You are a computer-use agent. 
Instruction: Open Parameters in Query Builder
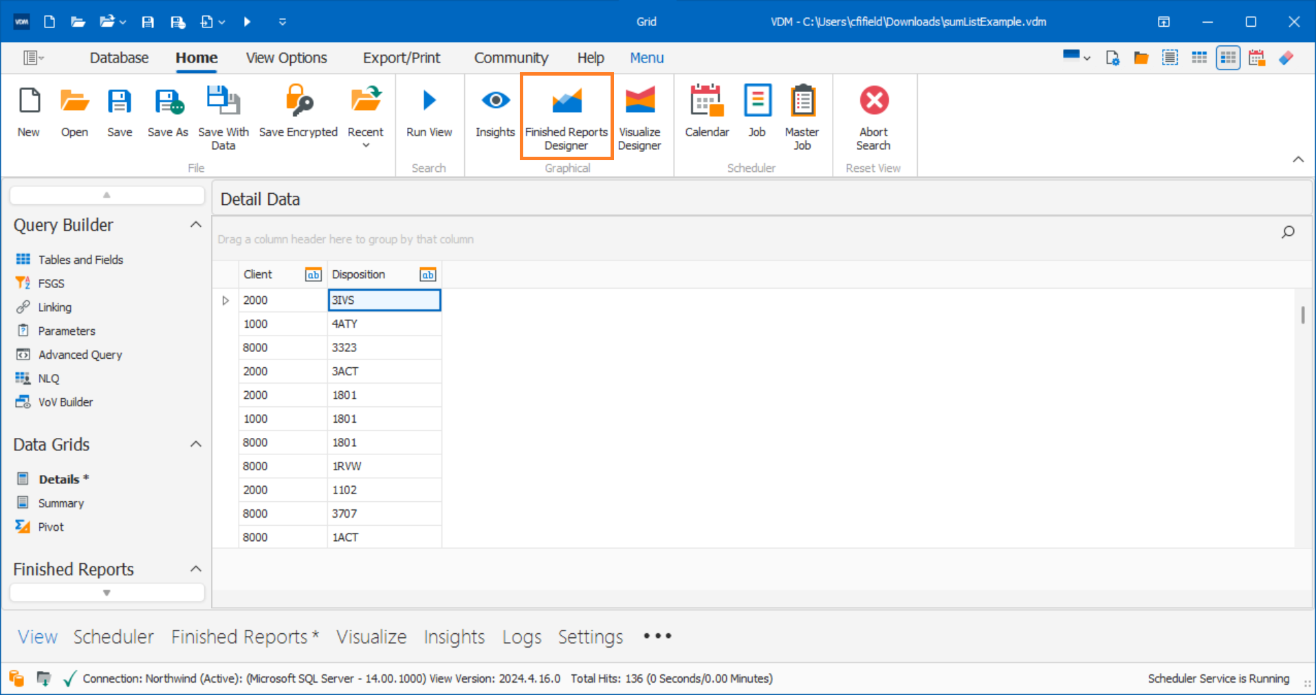click(x=67, y=331)
